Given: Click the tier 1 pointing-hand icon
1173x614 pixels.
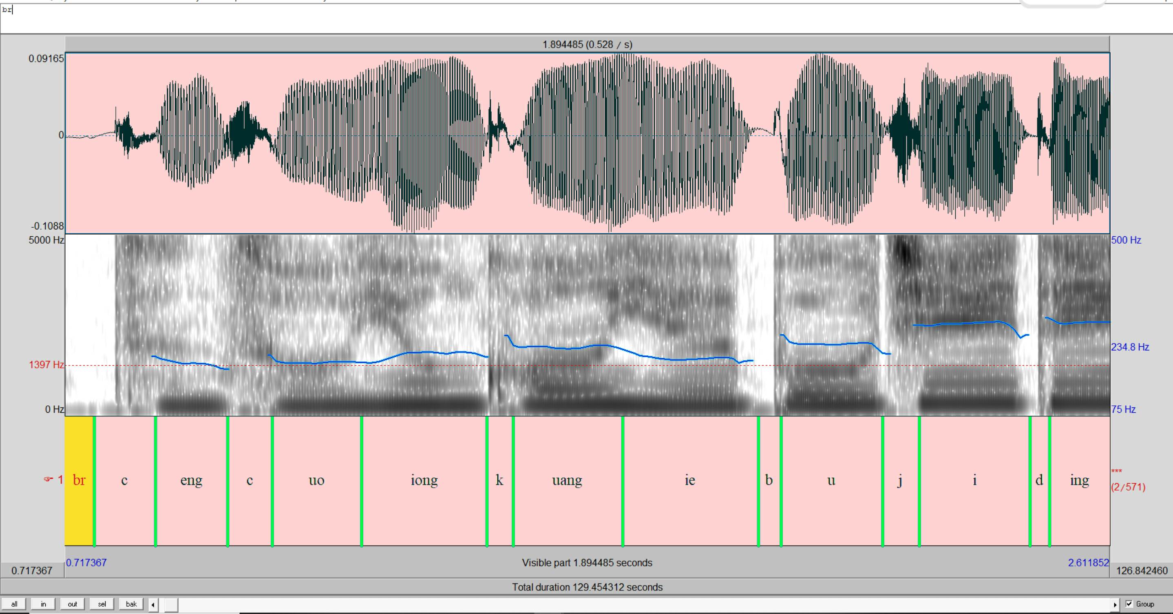Looking at the screenshot, I should [48, 479].
